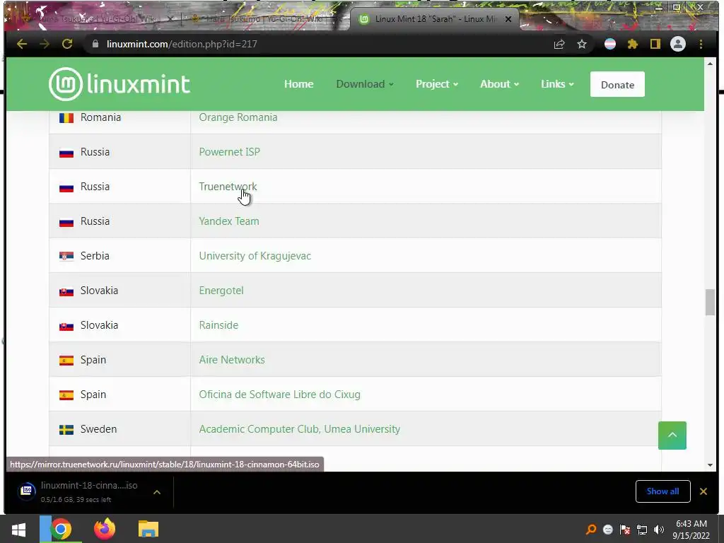
Task: Expand the Project menu
Action: pos(437,84)
